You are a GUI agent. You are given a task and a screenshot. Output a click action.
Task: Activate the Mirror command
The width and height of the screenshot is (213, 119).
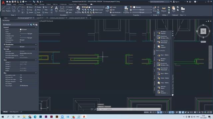38,10
